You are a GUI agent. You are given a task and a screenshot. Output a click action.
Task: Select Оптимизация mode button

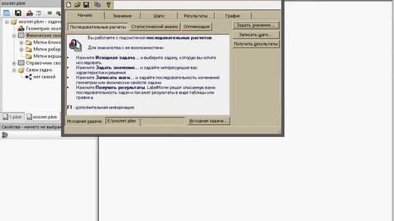tap(196, 26)
